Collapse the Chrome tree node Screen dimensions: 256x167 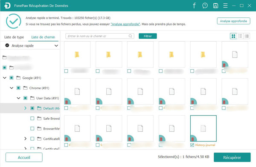(x=12, y=88)
